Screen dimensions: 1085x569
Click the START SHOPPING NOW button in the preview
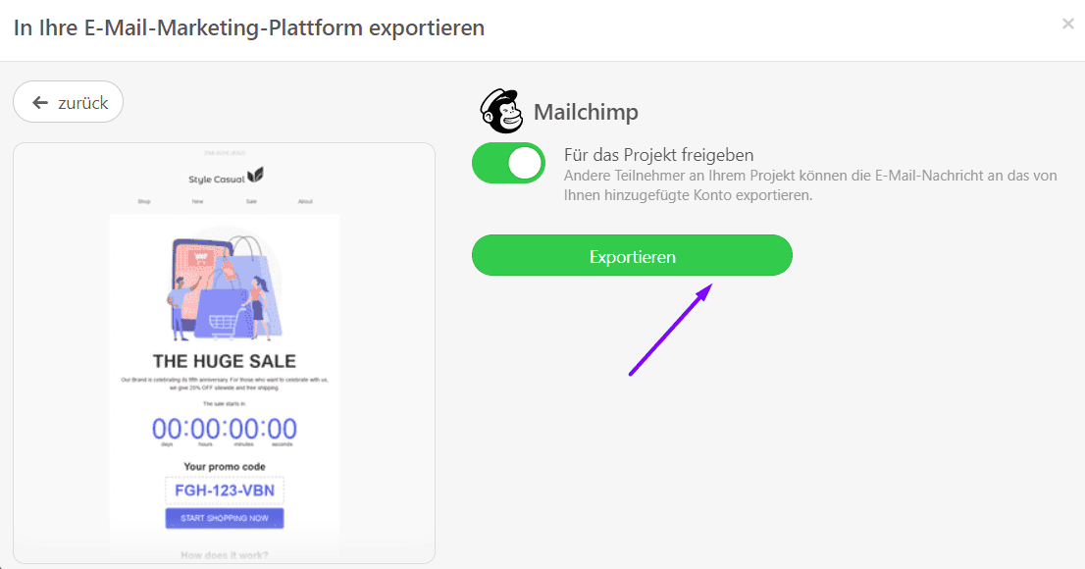pos(225,518)
